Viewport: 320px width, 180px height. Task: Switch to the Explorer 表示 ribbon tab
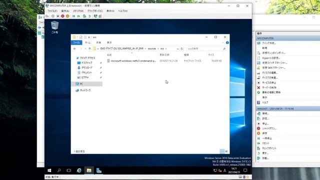(x=109, y=42)
